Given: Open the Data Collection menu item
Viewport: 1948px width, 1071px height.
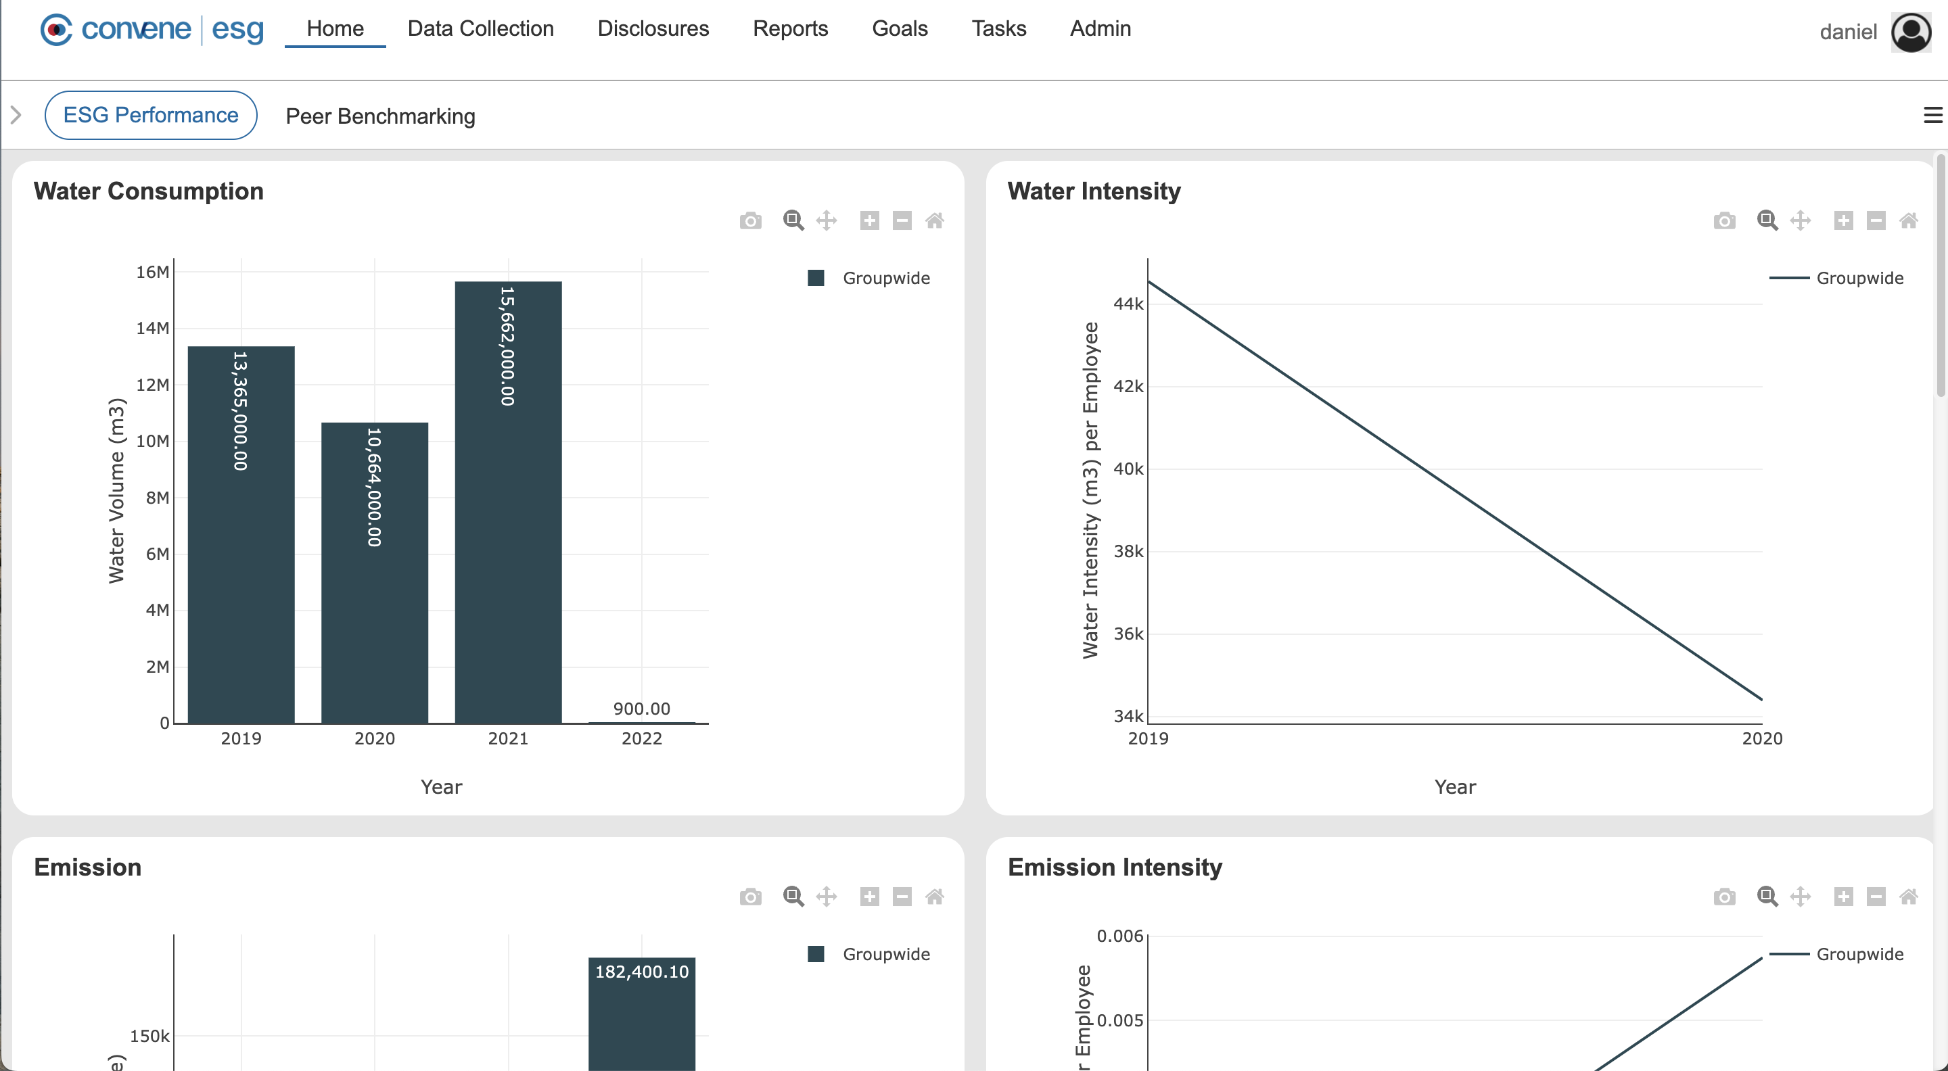Looking at the screenshot, I should pos(480,28).
